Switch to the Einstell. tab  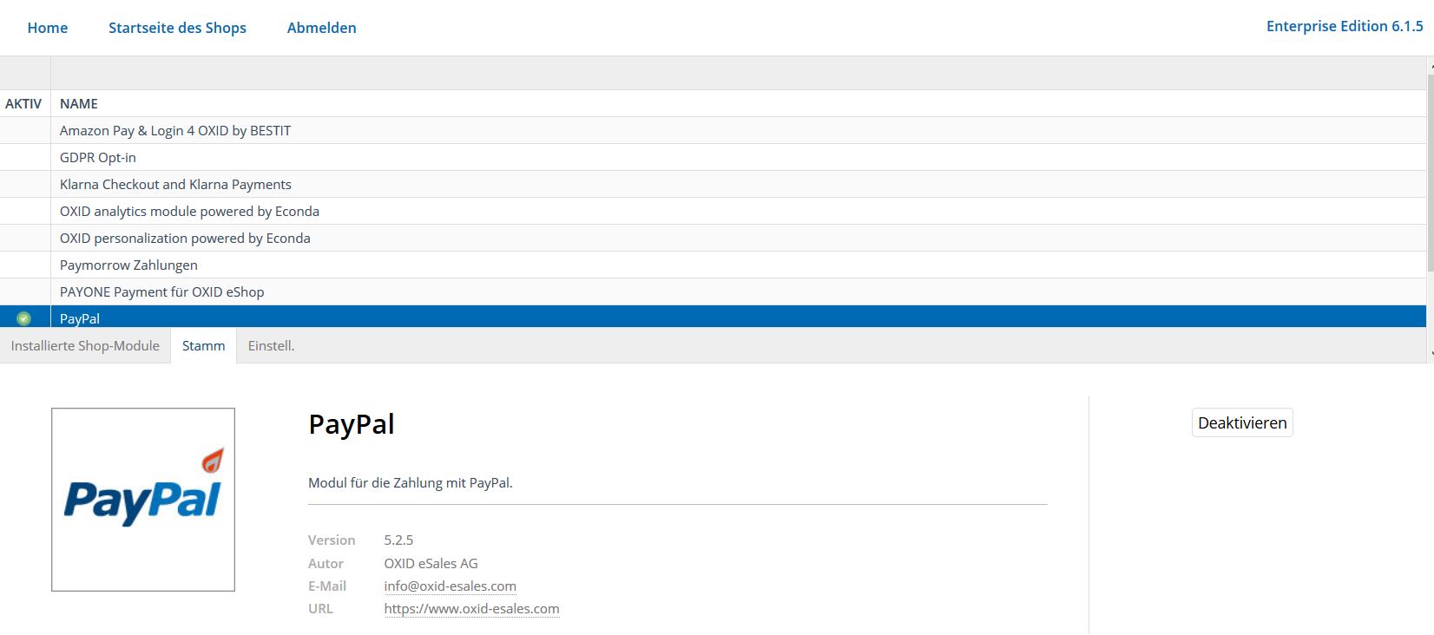271,345
